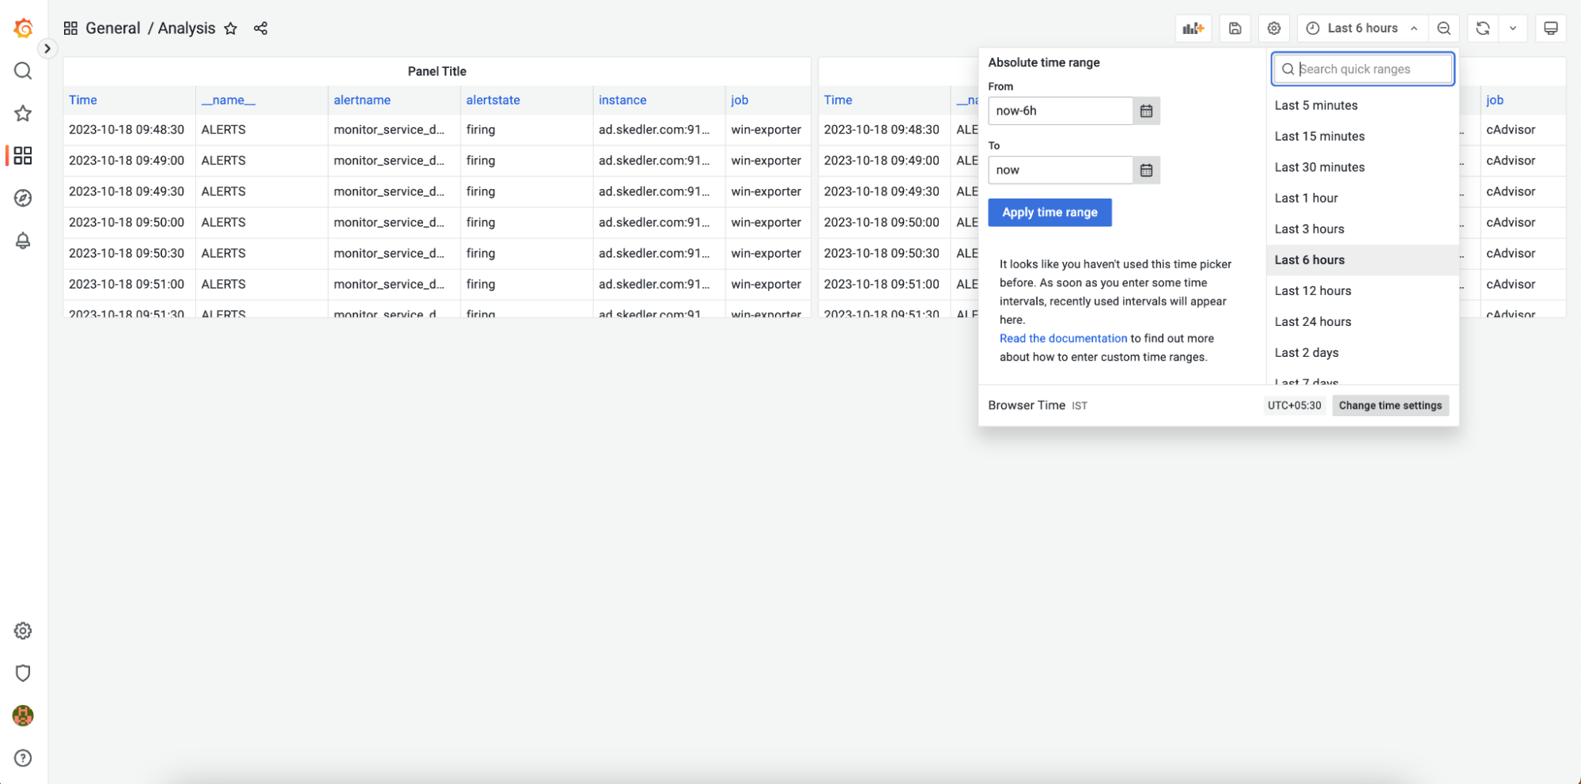The width and height of the screenshot is (1581, 784).
Task: Select Last 5 minutes quick range
Action: pos(1315,104)
